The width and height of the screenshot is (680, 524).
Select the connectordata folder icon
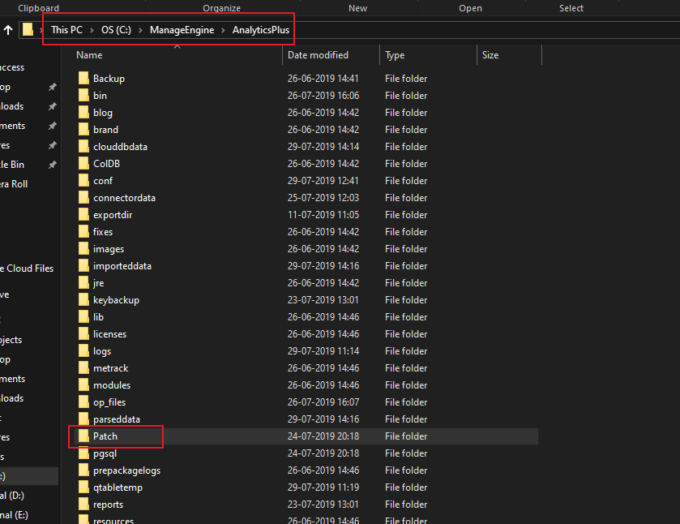coord(83,198)
